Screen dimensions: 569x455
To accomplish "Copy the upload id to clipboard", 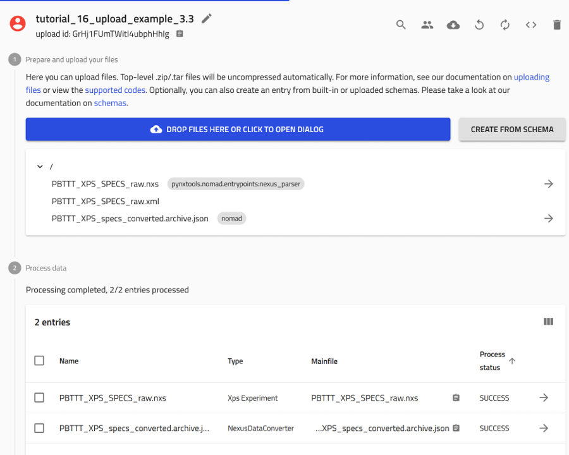I will click(180, 33).
